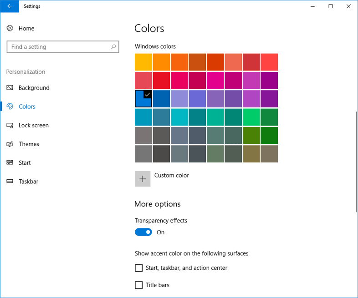The height and width of the screenshot is (298, 358).
Task: Pick the darkest charcoal gray swatch in bottom row
Action: click(x=161, y=154)
